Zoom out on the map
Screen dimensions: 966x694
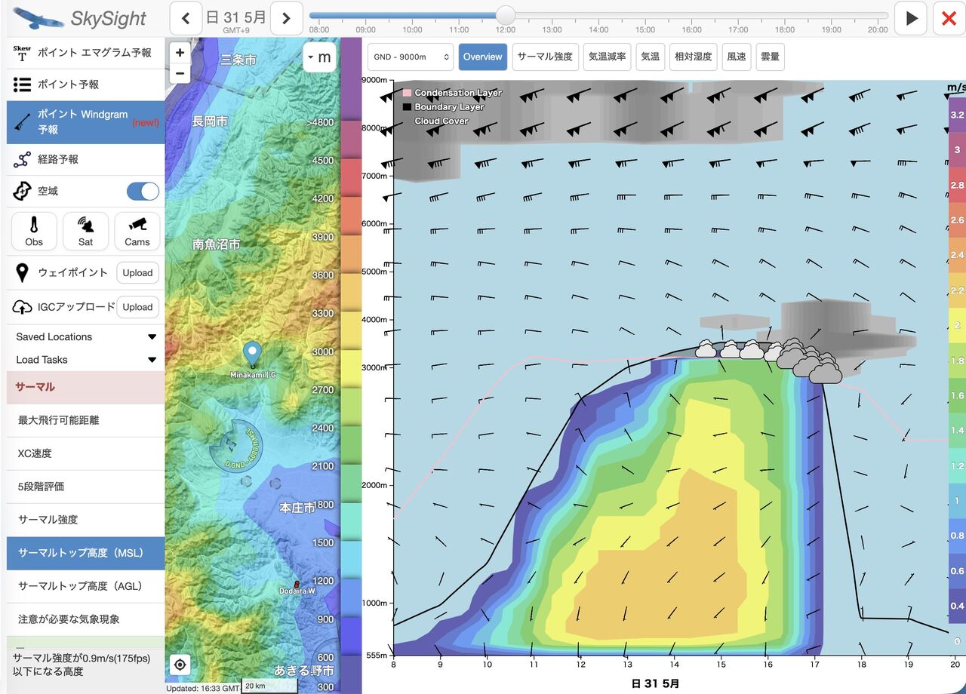(x=180, y=73)
